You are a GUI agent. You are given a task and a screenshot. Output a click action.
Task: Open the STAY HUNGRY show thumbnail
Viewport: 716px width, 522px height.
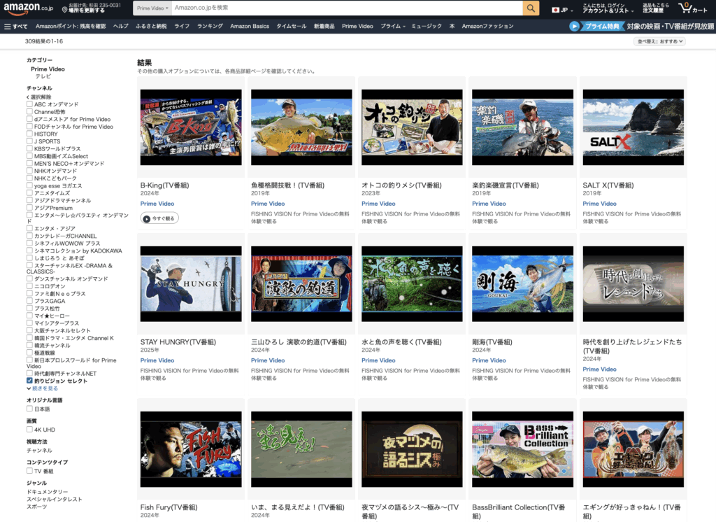coord(191,283)
